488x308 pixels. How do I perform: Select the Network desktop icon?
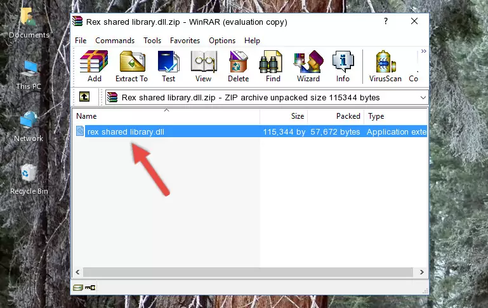tap(29, 126)
